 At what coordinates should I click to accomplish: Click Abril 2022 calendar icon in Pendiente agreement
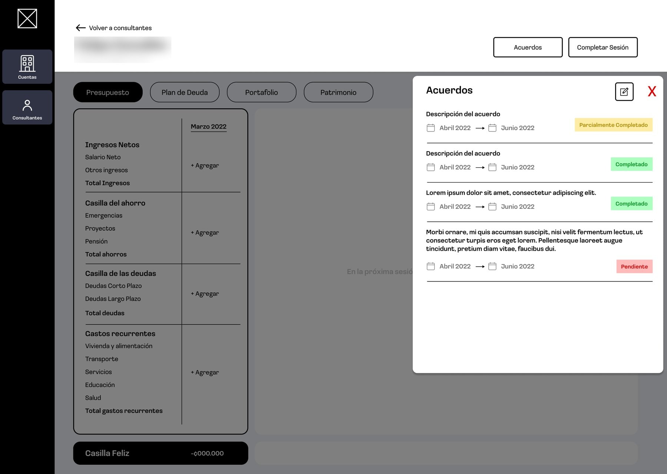tap(431, 266)
